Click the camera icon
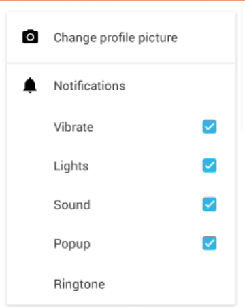Viewport: 245px width, 307px height. pos(30,37)
